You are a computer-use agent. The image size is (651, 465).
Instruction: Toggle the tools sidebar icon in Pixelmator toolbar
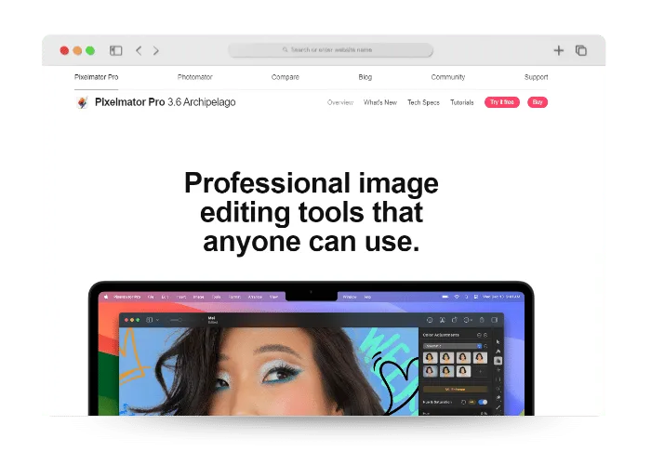pyautogui.click(x=495, y=320)
